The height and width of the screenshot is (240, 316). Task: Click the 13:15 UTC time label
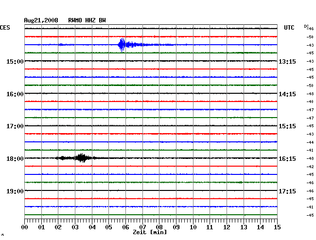[287, 61]
